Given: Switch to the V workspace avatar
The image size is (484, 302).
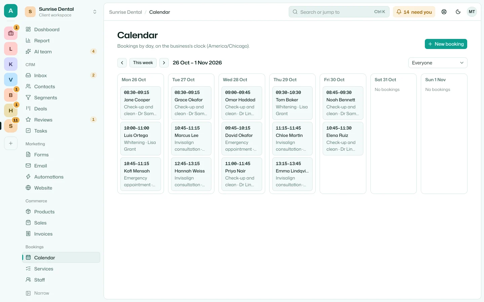Looking at the screenshot, I should click(x=11, y=80).
